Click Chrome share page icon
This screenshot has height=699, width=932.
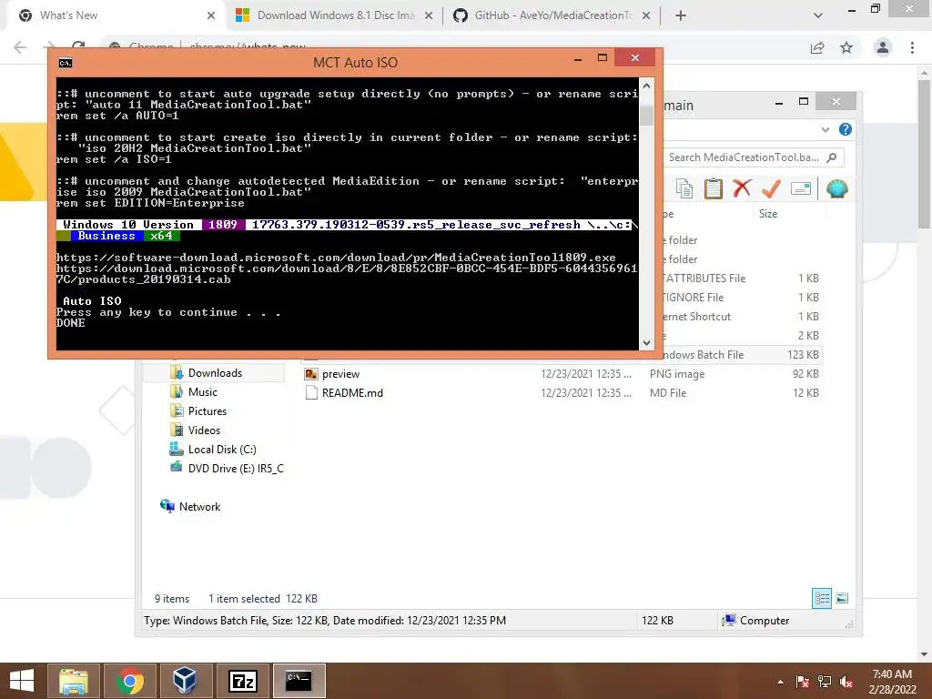pyautogui.click(x=817, y=47)
